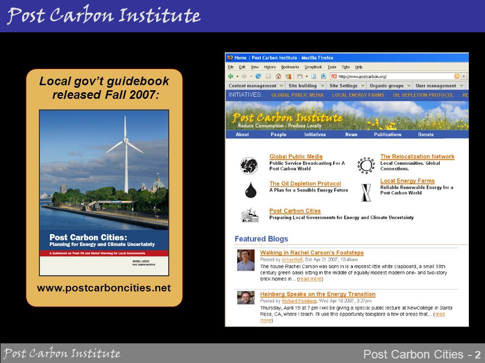Image resolution: width=485 pixels, height=363 pixels.
Task: Select the Publications site navigation tab
Action: [x=387, y=135]
